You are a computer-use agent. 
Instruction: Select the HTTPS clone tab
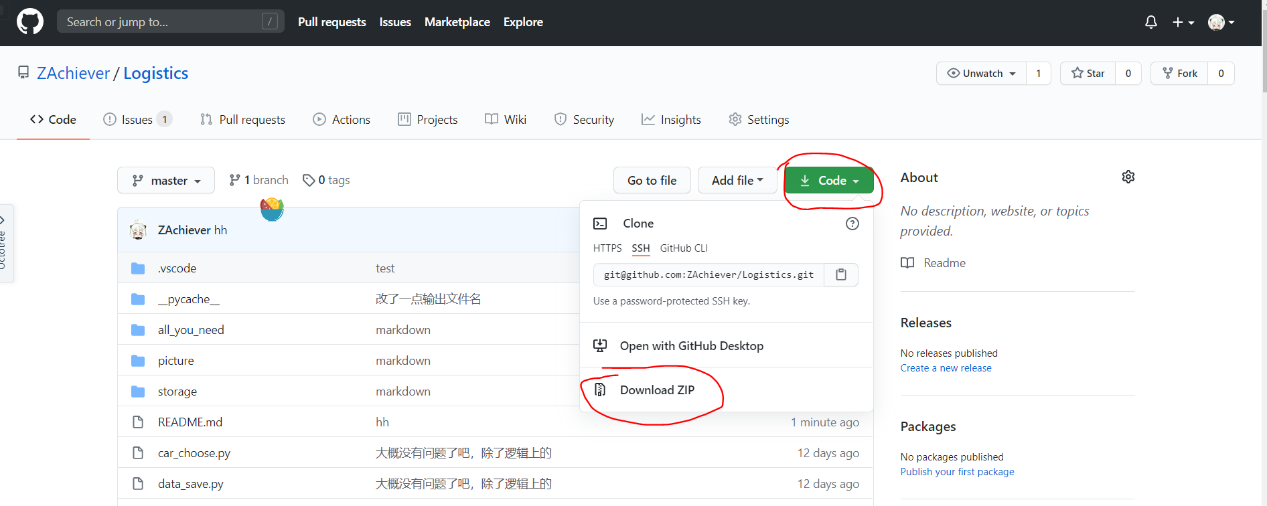(x=607, y=248)
